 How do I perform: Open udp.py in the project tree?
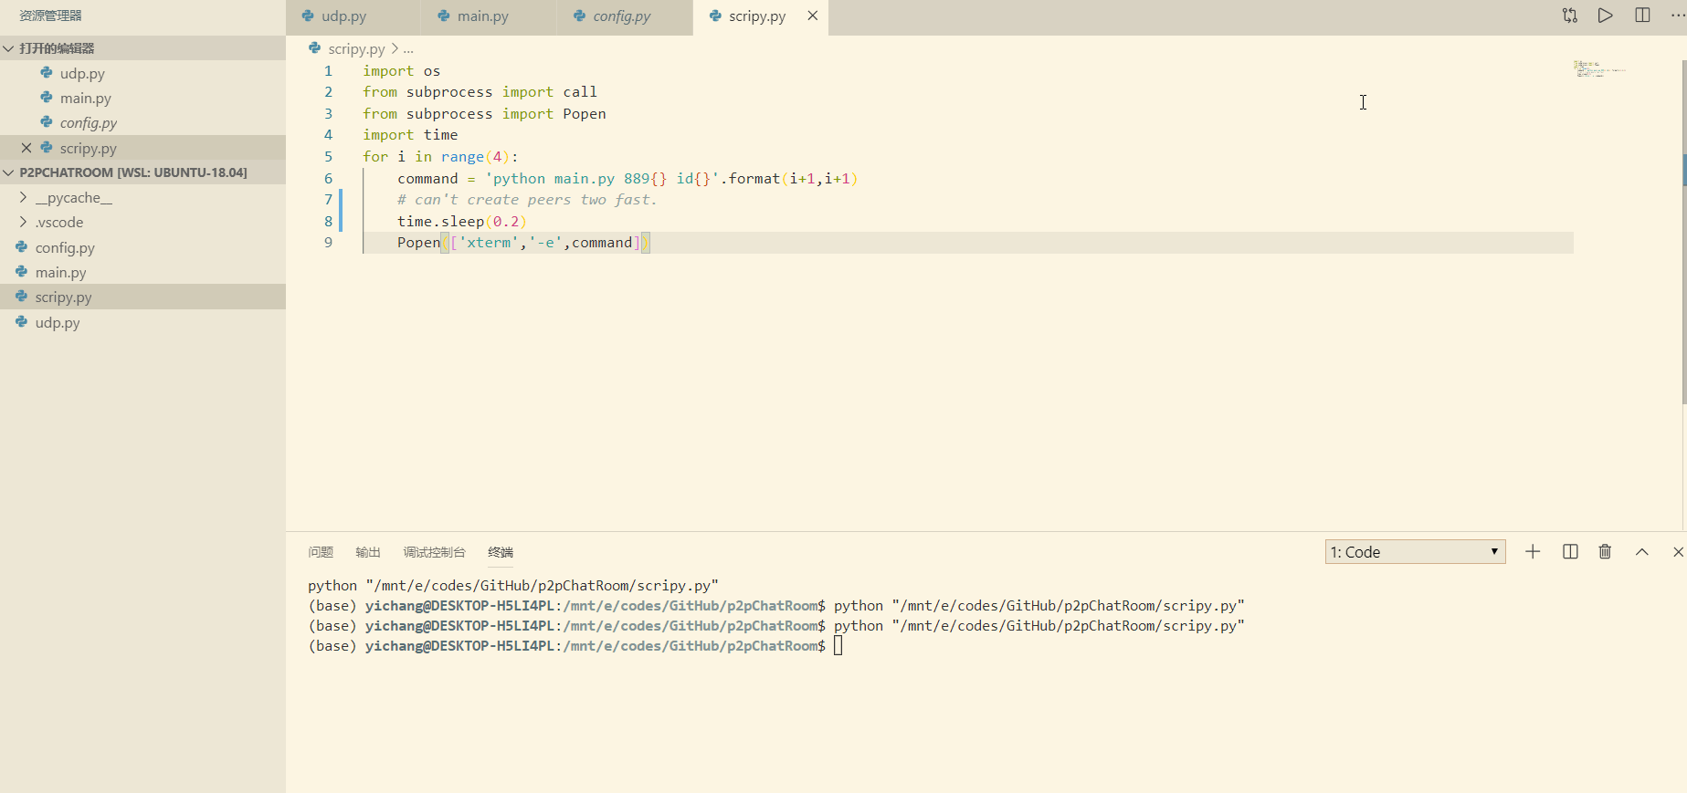coord(142,322)
